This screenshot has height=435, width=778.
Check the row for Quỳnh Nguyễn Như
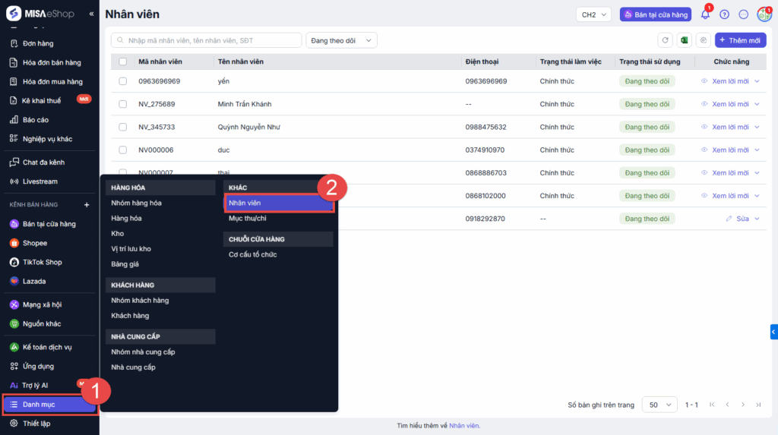(122, 127)
